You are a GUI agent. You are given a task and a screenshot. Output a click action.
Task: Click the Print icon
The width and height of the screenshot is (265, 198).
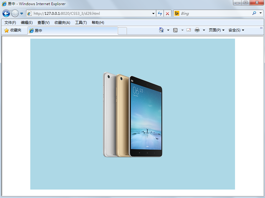(197, 30)
